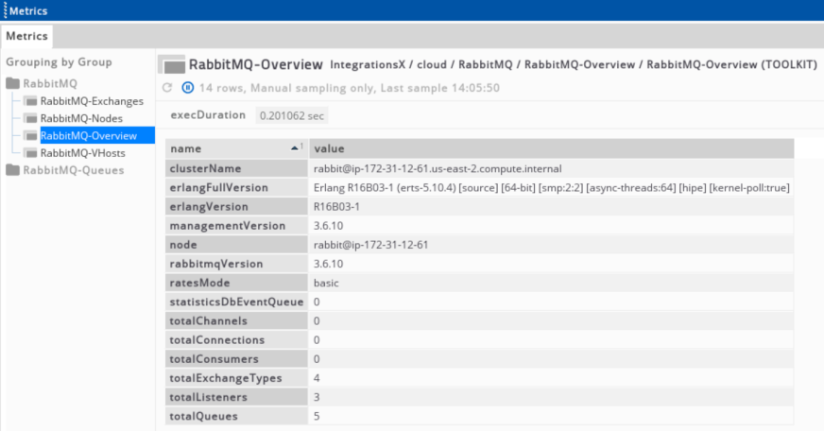Open the RabbitMQ folder icon in tree

pos(13,83)
